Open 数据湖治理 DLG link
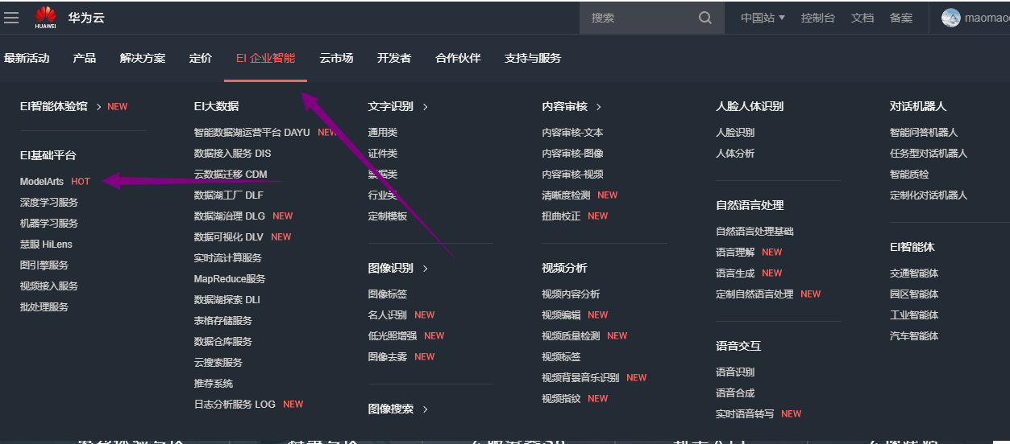 (230, 216)
